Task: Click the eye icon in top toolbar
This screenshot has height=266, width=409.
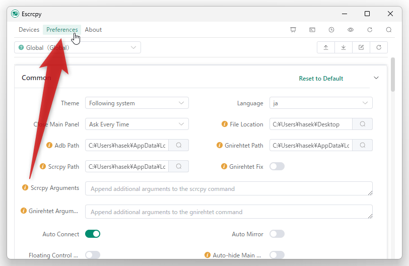Action: 351,30
